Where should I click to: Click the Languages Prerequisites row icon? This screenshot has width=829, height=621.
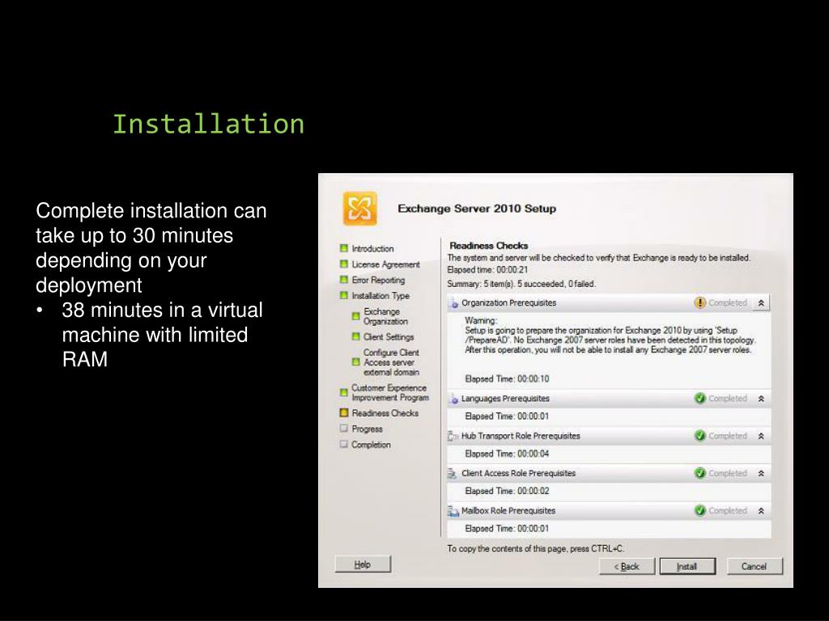[453, 399]
